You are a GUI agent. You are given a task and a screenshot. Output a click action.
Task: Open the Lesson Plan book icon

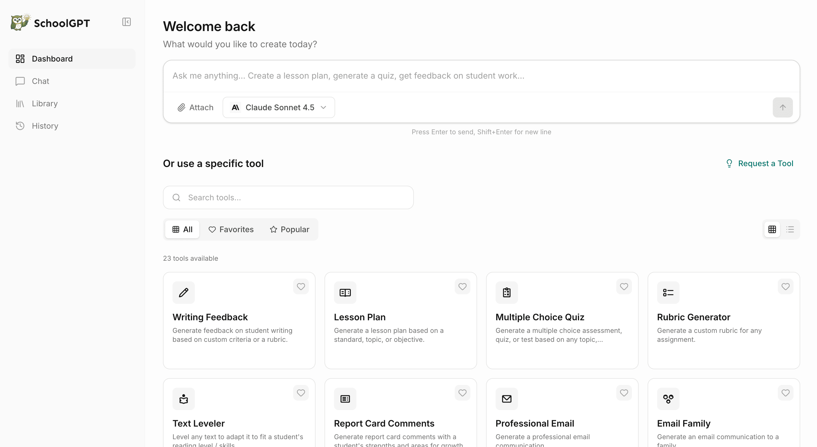(x=345, y=292)
